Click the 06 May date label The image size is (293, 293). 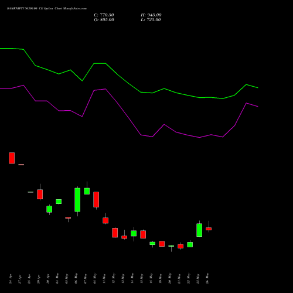click(x=76, y=278)
